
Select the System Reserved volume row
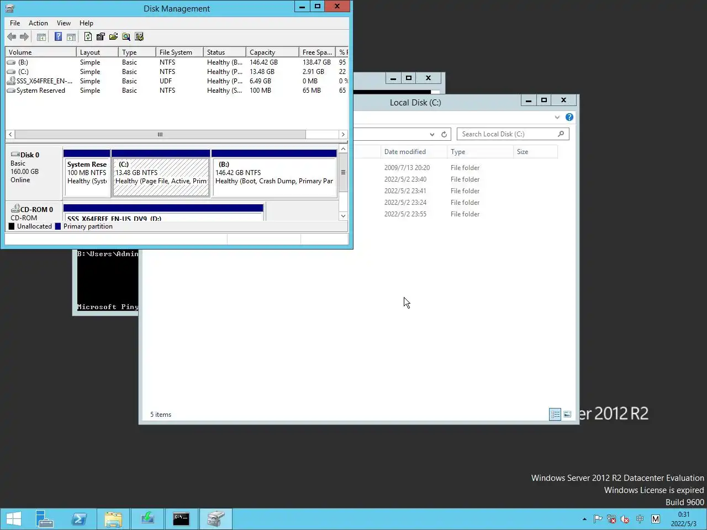pyautogui.click(x=177, y=91)
